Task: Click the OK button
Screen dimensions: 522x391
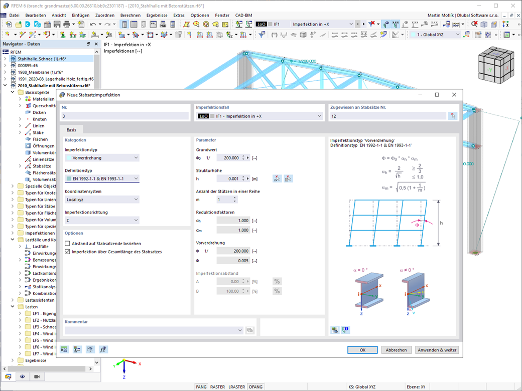Action: click(362, 350)
